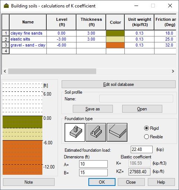The image size is (179, 190).
Task: Click the building soils title bar icon
Action: pos(6,6)
